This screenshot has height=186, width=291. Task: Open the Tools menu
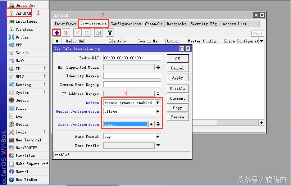click(28, 132)
